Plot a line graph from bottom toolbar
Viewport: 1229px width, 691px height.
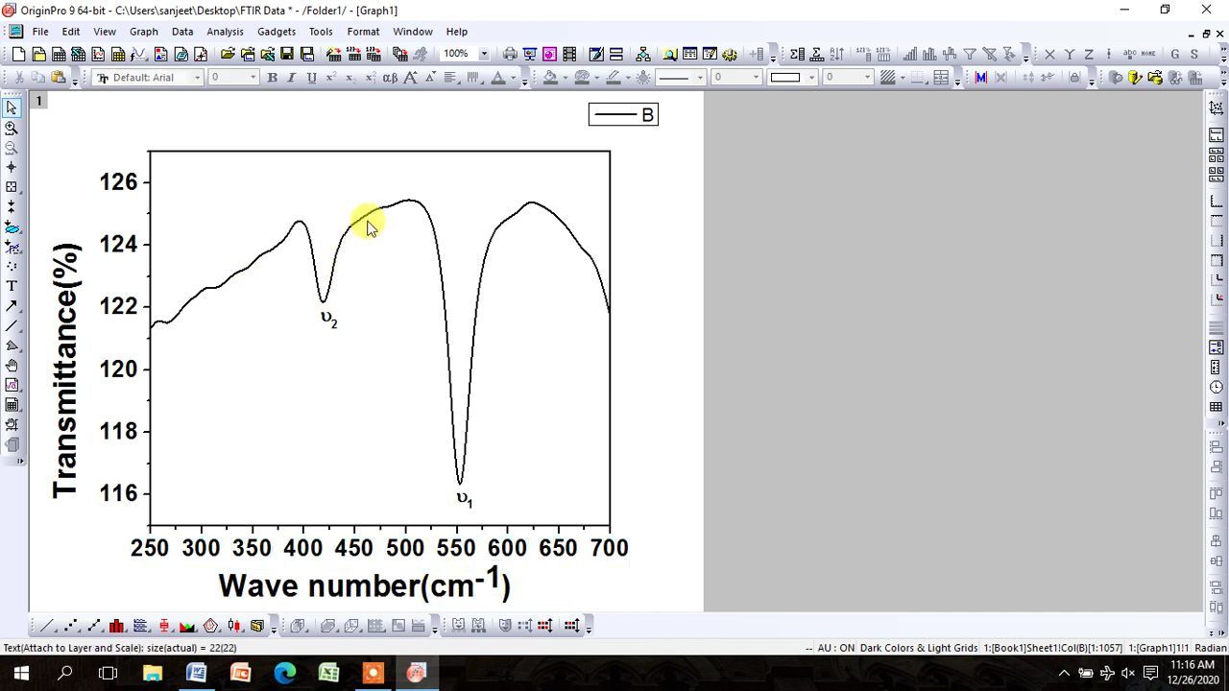coord(47,626)
